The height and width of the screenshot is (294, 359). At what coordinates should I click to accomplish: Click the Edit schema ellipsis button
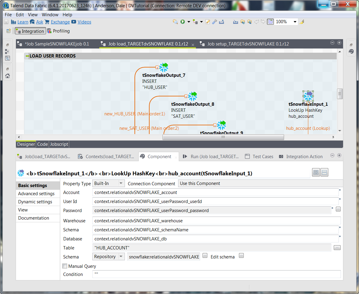tap(241, 255)
